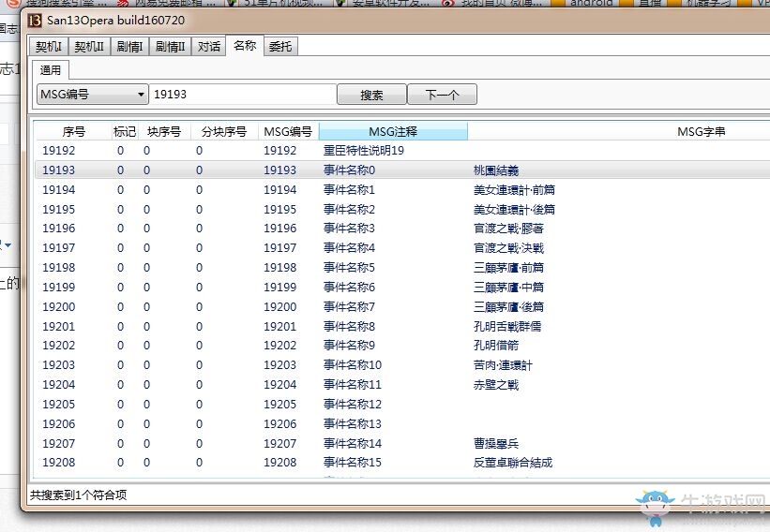Click the San13Opera title bar app icon
The image size is (770, 532).
[35, 21]
